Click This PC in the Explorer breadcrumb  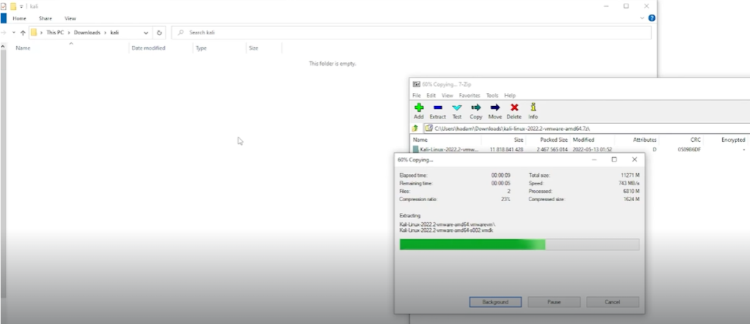55,32
